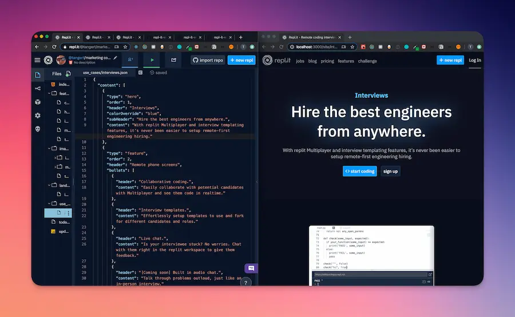Open the features link in the site nav

tap(346, 61)
